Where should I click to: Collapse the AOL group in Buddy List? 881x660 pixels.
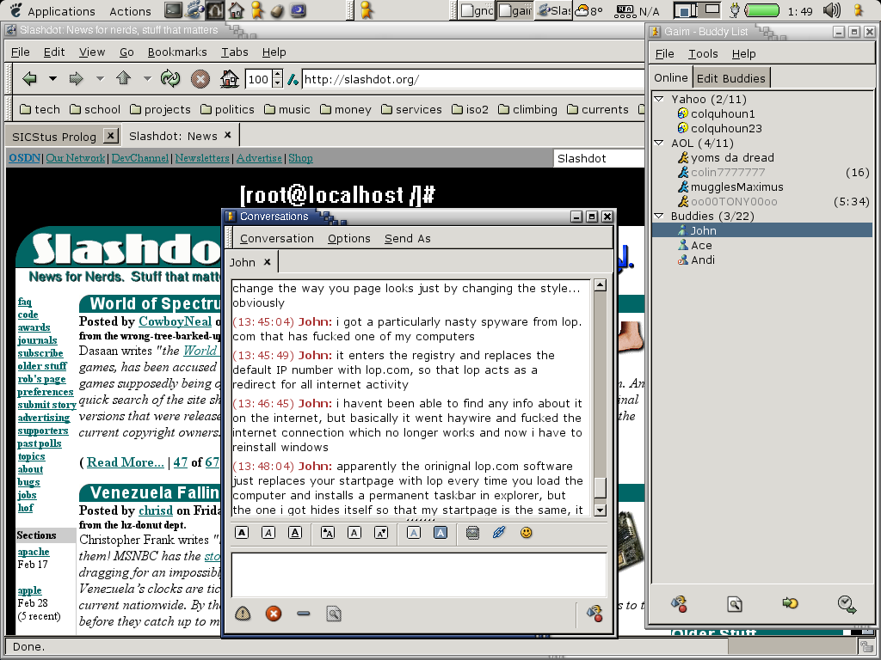point(659,143)
